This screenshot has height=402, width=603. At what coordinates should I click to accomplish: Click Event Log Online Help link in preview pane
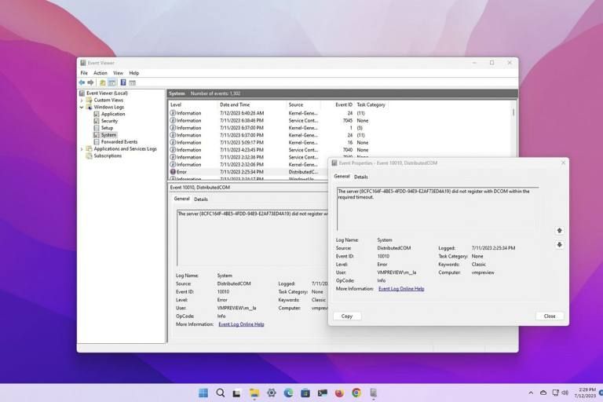(x=241, y=324)
